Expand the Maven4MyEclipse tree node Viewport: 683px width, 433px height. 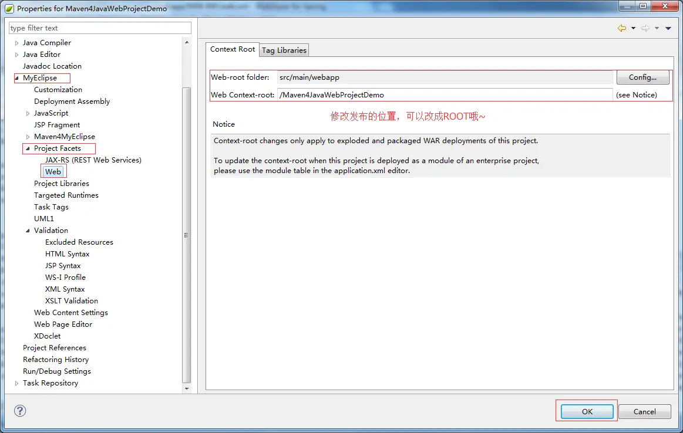click(x=28, y=137)
